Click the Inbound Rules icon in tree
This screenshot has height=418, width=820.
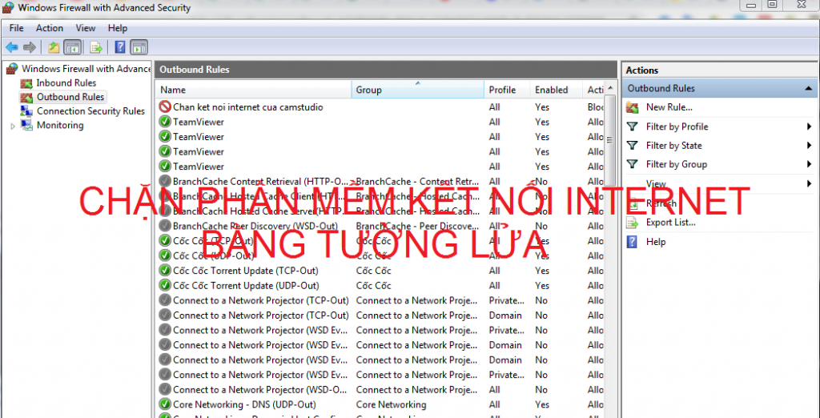(x=26, y=83)
